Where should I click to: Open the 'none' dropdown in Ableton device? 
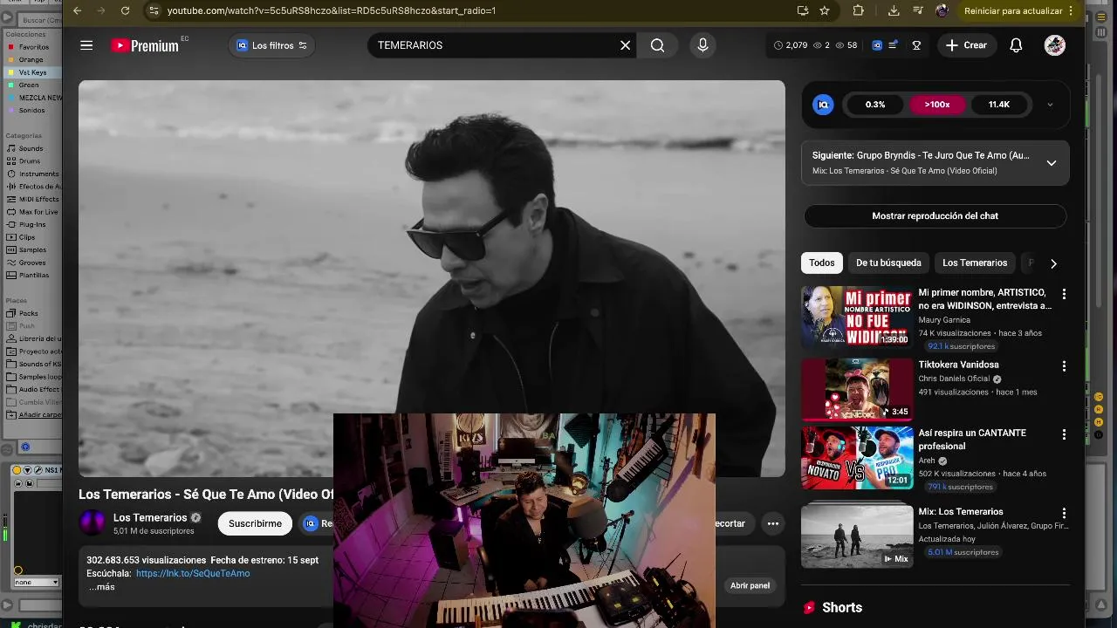tap(36, 582)
